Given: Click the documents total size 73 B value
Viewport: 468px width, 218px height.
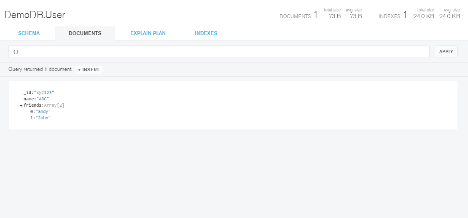Looking at the screenshot, I should coord(335,16).
